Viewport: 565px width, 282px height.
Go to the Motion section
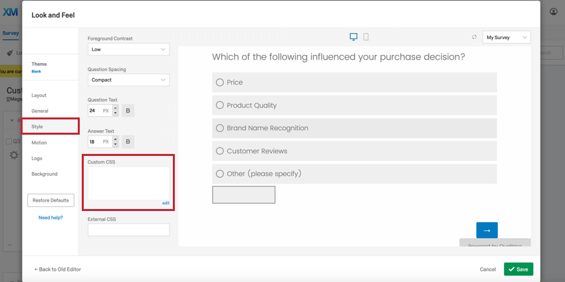[39, 143]
